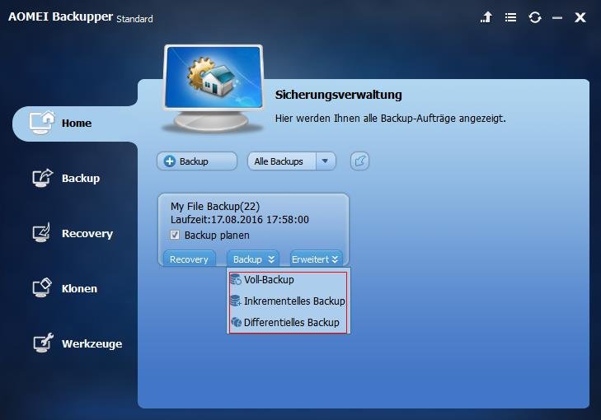Viewport: 601px width, 420px height.
Task: Click the Voll-Backup database icon
Action: tap(236, 280)
